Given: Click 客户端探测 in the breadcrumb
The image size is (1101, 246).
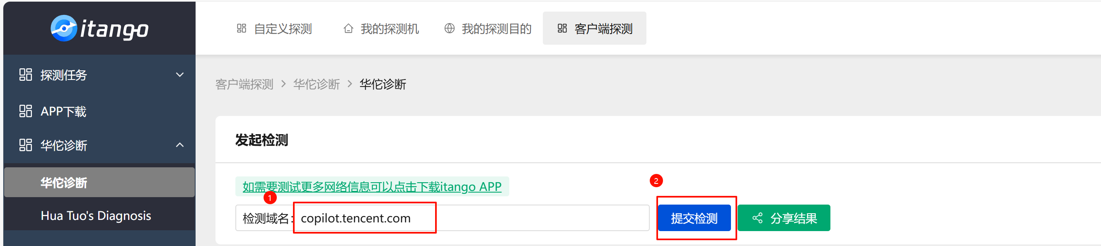Looking at the screenshot, I should coord(244,84).
